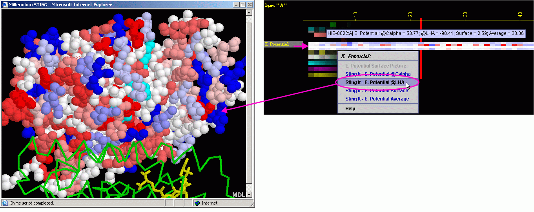Choose Sting It - E. Potential Average

(377, 99)
